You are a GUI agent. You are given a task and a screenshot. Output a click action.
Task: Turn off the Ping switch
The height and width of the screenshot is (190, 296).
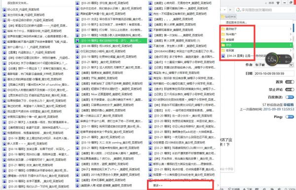(290, 117)
